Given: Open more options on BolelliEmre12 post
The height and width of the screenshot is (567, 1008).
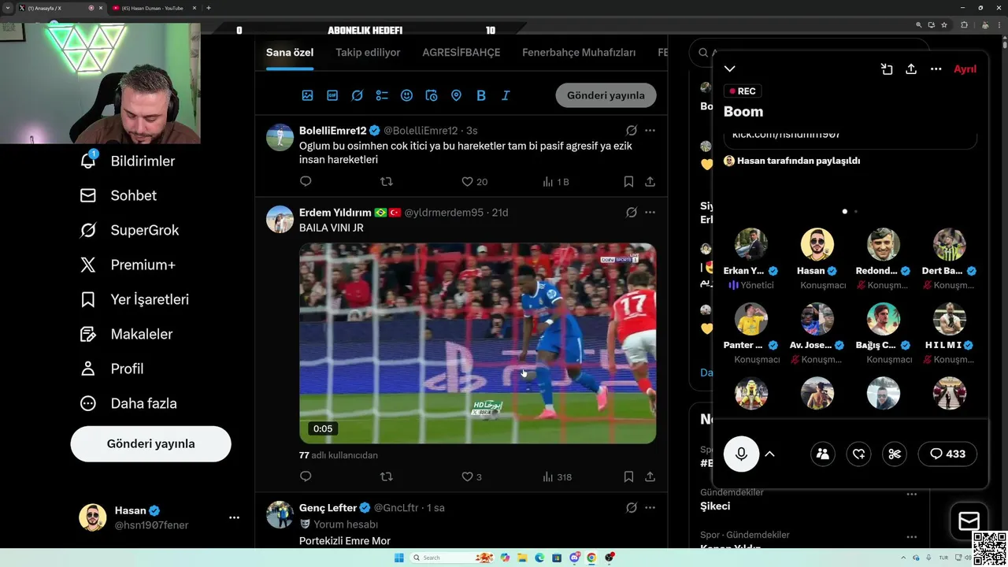Looking at the screenshot, I should click(650, 130).
